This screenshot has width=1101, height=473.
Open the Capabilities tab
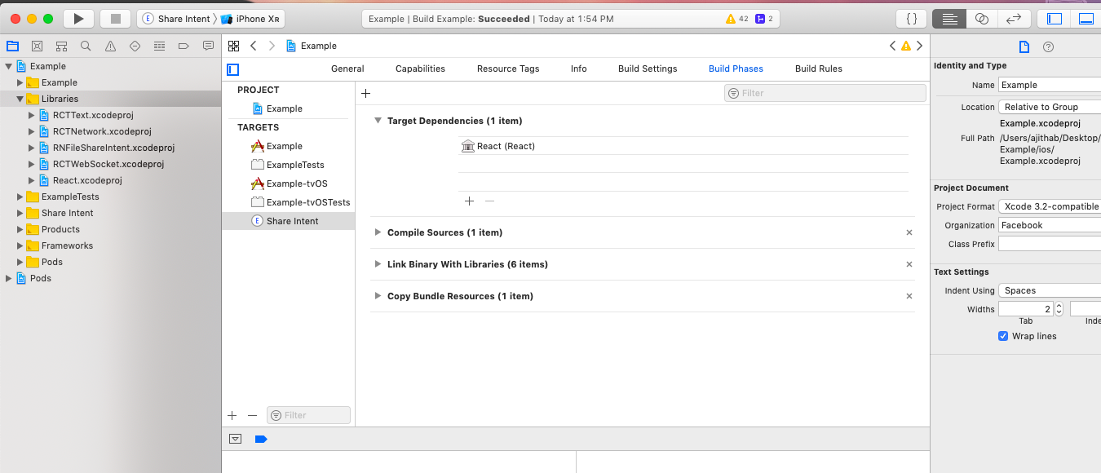coord(420,69)
